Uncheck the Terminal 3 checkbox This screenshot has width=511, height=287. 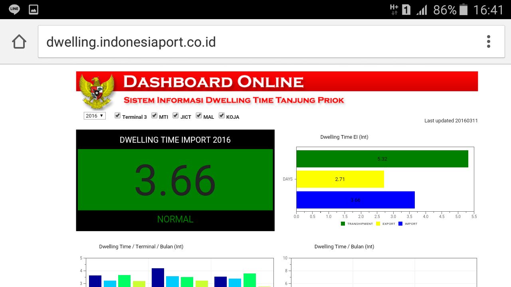click(x=117, y=116)
